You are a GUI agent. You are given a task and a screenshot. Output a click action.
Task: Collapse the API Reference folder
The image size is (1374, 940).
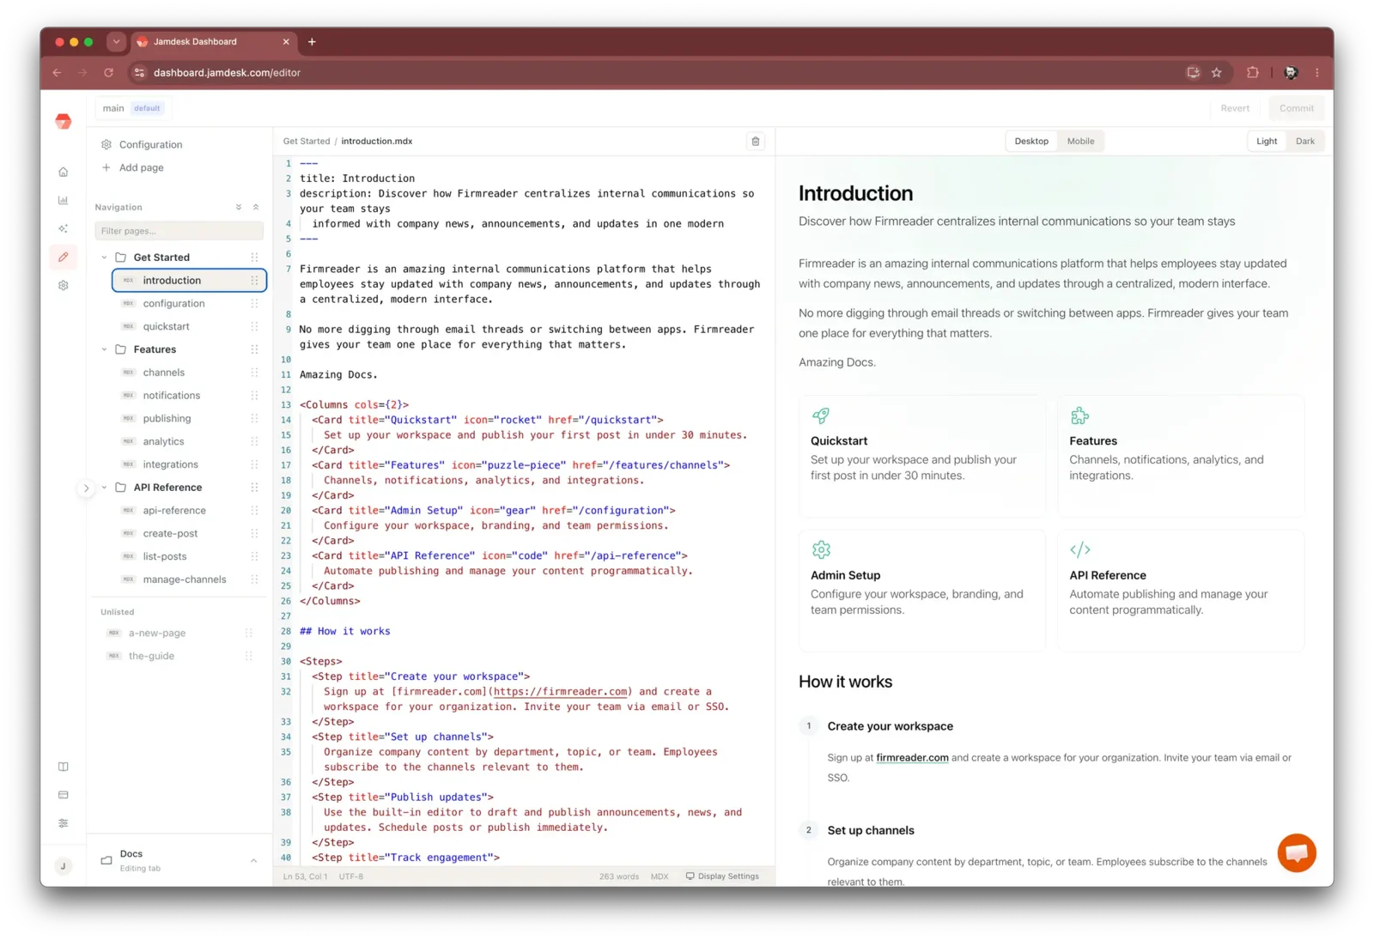[105, 488]
